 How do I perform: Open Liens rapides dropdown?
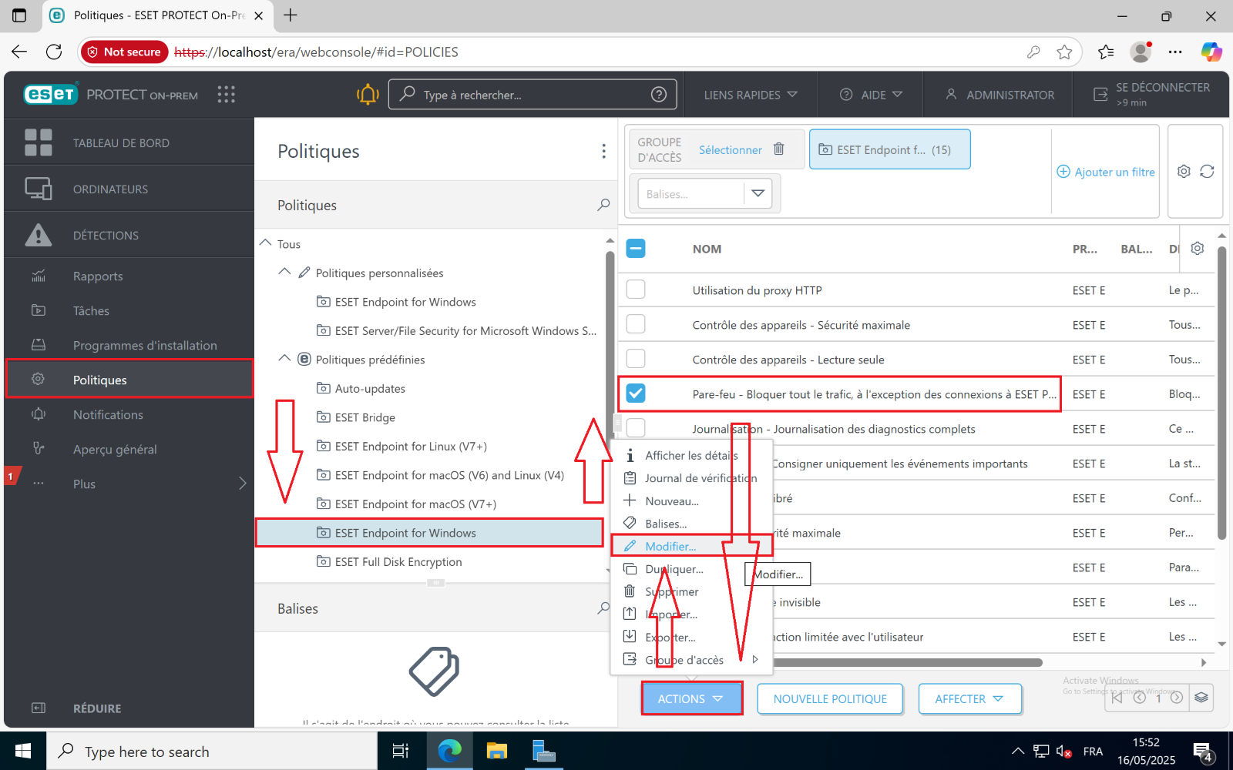tap(750, 94)
